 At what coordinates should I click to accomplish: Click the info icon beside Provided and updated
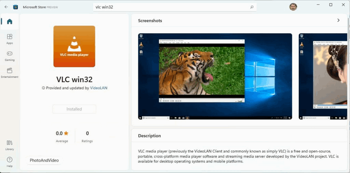(x=43, y=88)
